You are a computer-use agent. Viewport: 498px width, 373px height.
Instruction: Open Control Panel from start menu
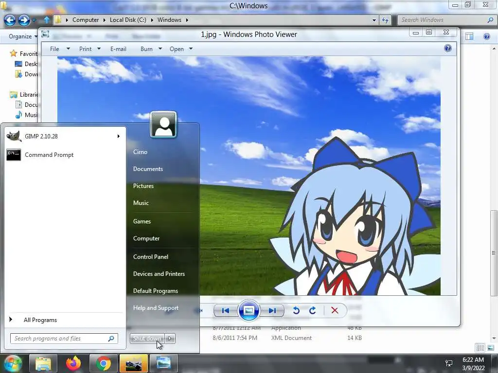click(151, 257)
